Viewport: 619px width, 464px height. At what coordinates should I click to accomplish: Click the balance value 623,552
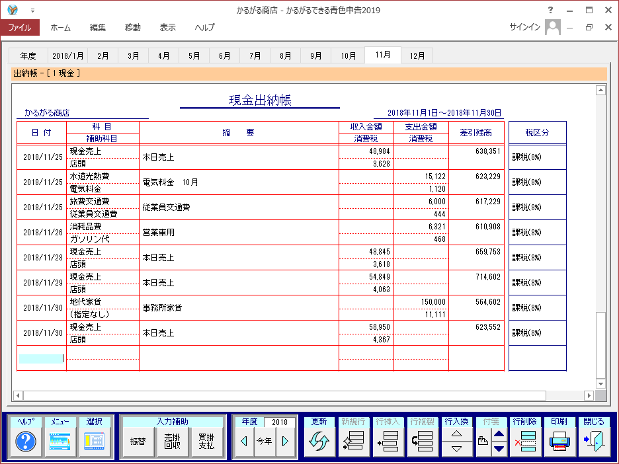pos(488,327)
